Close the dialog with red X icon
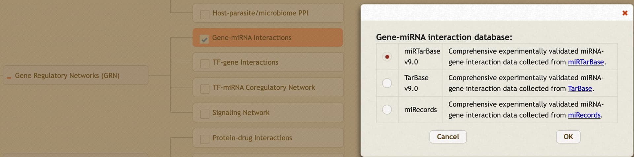The image size is (634, 157). tap(625, 13)
